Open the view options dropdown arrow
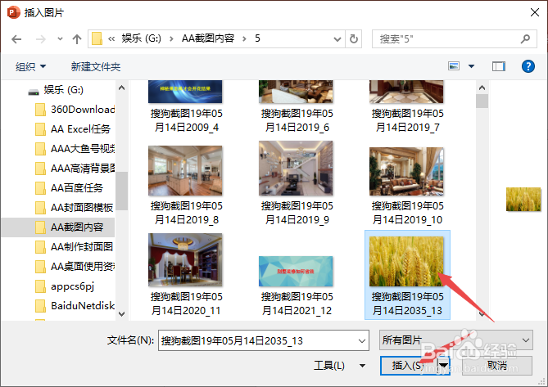The height and width of the screenshot is (387, 548). pyautogui.click(x=472, y=66)
